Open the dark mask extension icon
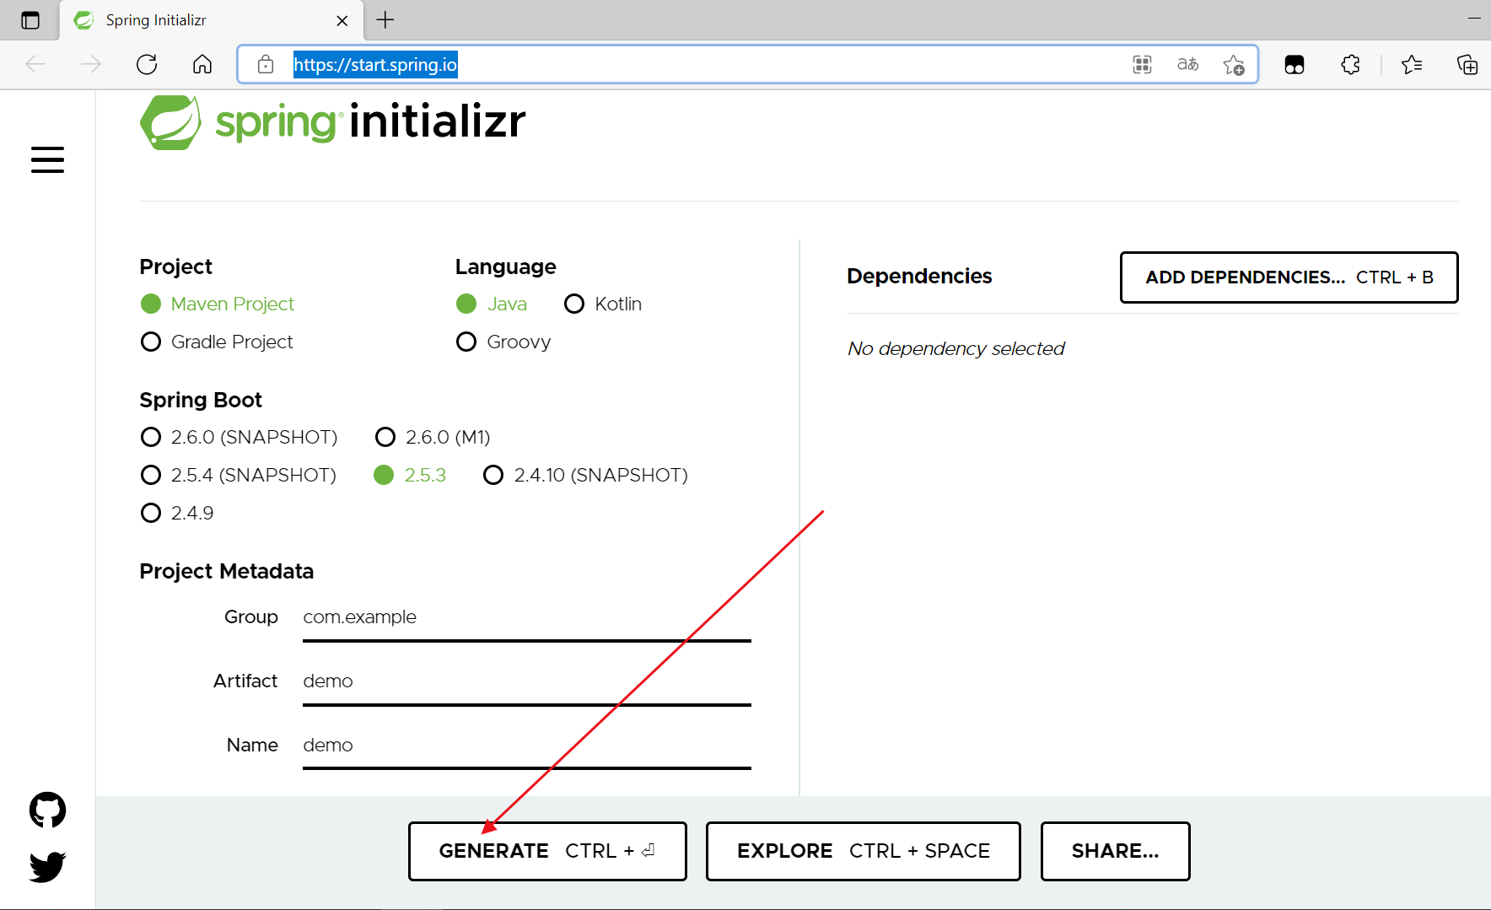Image resolution: width=1491 pixels, height=910 pixels. [x=1295, y=64]
